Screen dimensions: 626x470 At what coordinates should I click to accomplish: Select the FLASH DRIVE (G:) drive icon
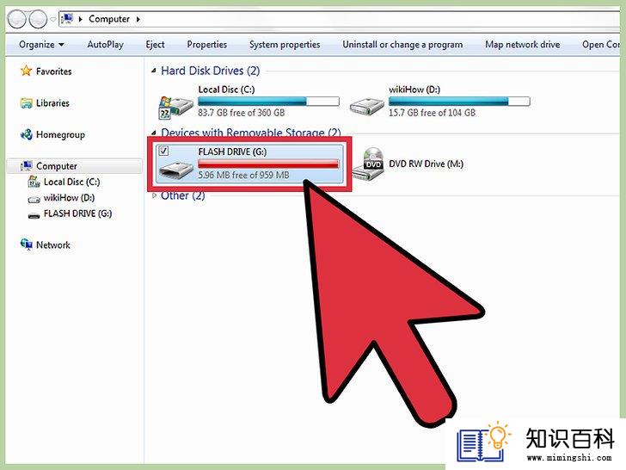(175, 170)
